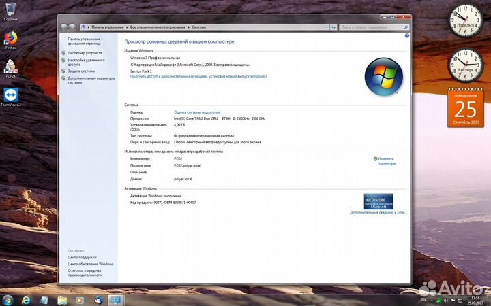Click the Анадырь clock gadget
This screenshot has height=306, width=491.
pos(466,65)
